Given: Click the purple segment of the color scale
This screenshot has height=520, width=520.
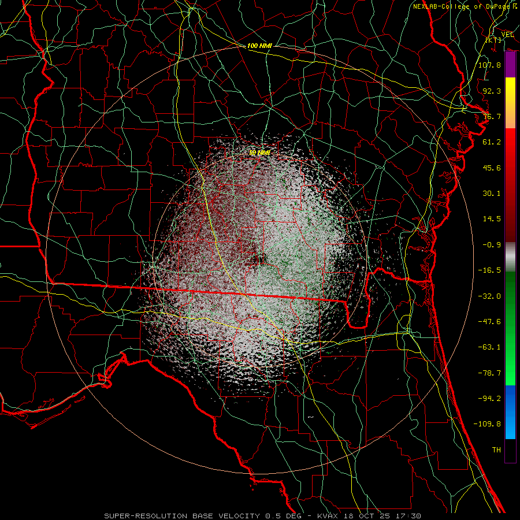Looking at the screenshot, I should click(510, 65).
